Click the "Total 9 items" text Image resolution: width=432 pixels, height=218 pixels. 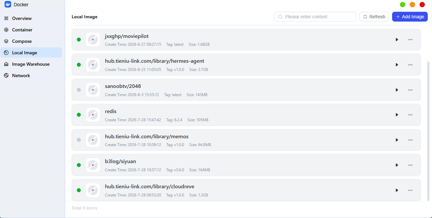84,208
